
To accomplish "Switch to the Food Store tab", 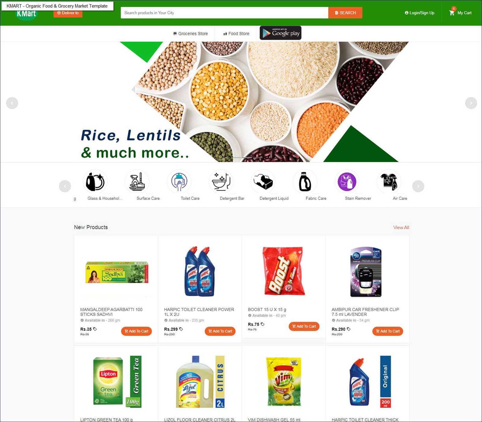I will tap(236, 33).
